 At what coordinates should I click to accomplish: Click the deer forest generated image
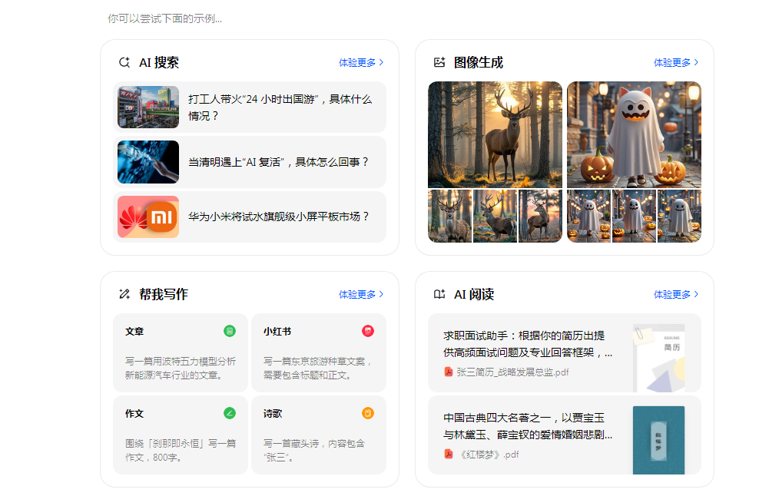[x=494, y=134]
